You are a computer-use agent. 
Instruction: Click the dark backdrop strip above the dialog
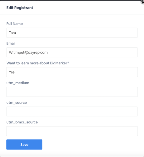pos(70,0)
